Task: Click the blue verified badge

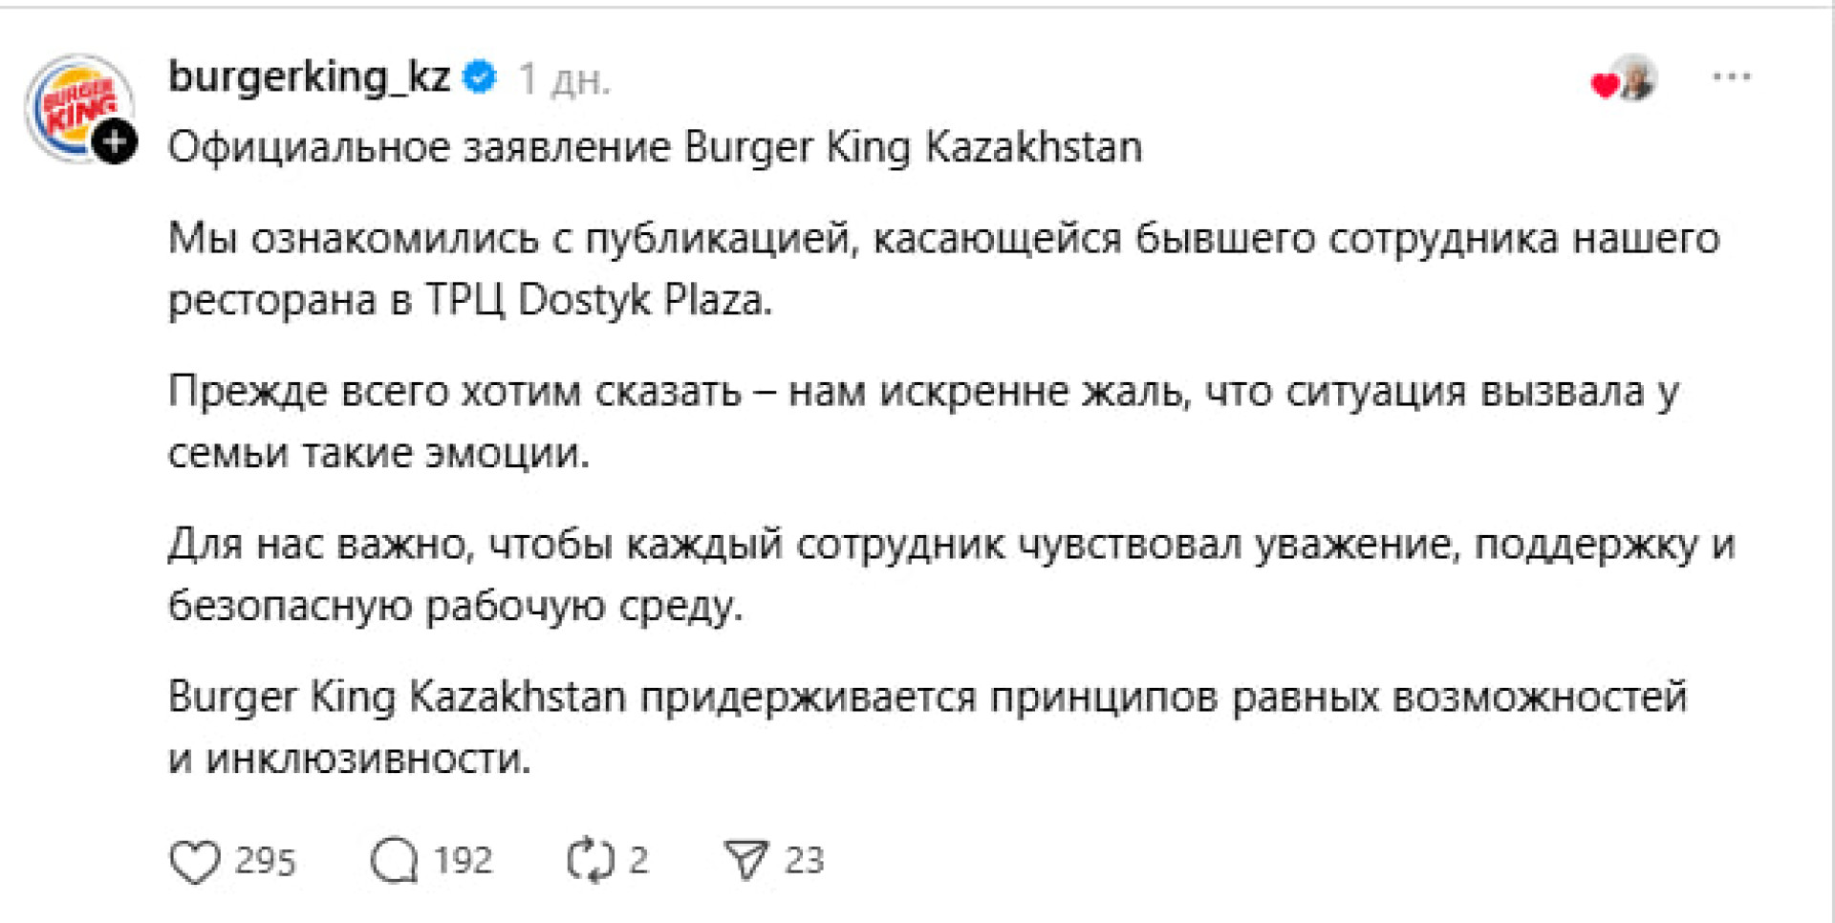Action: pos(480,76)
